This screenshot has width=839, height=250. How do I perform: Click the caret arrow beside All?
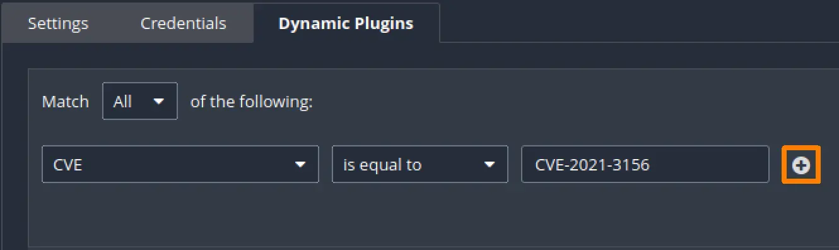pos(158,101)
